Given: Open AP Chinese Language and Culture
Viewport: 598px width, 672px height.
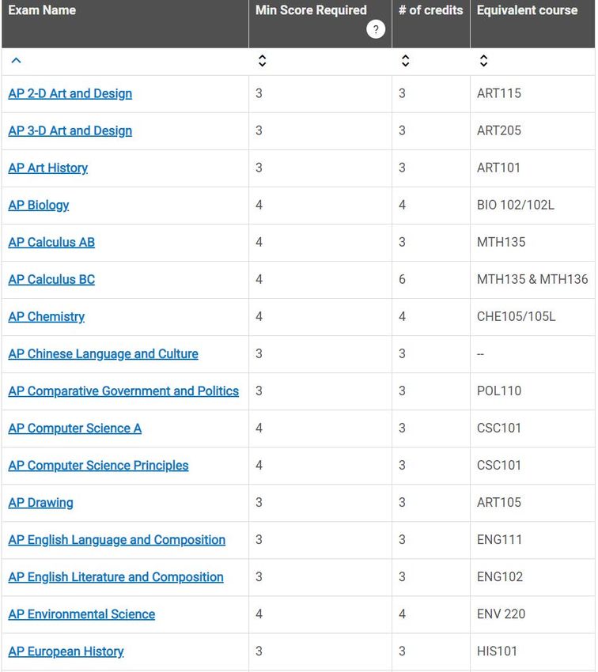Looking at the screenshot, I should (x=104, y=354).
